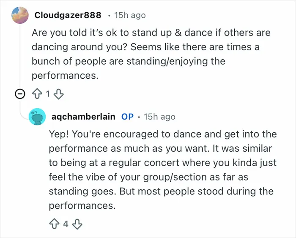Viewport: 296px width, 238px height.
Task: Upvote Cloudgazer888's comment
Action: coord(37,94)
